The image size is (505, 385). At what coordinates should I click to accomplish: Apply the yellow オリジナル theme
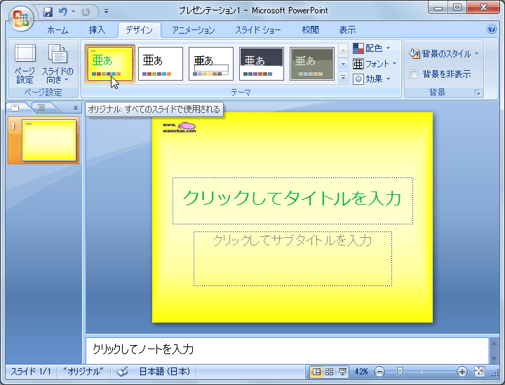click(110, 64)
